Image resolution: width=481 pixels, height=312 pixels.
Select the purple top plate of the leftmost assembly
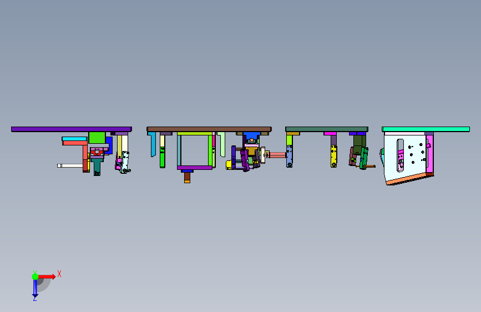[x=72, y=129]
